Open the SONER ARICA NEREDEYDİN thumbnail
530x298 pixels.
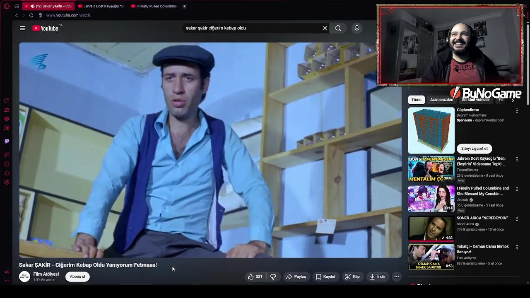coord(431,228)
